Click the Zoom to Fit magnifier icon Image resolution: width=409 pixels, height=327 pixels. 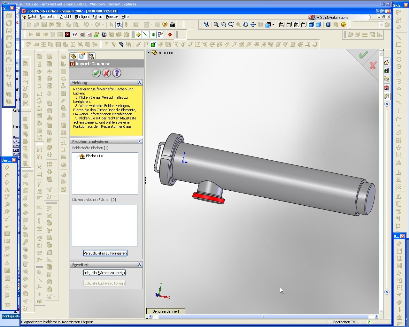pos(216,25)
